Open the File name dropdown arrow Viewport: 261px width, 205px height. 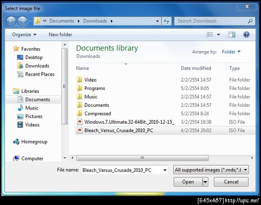165,170
